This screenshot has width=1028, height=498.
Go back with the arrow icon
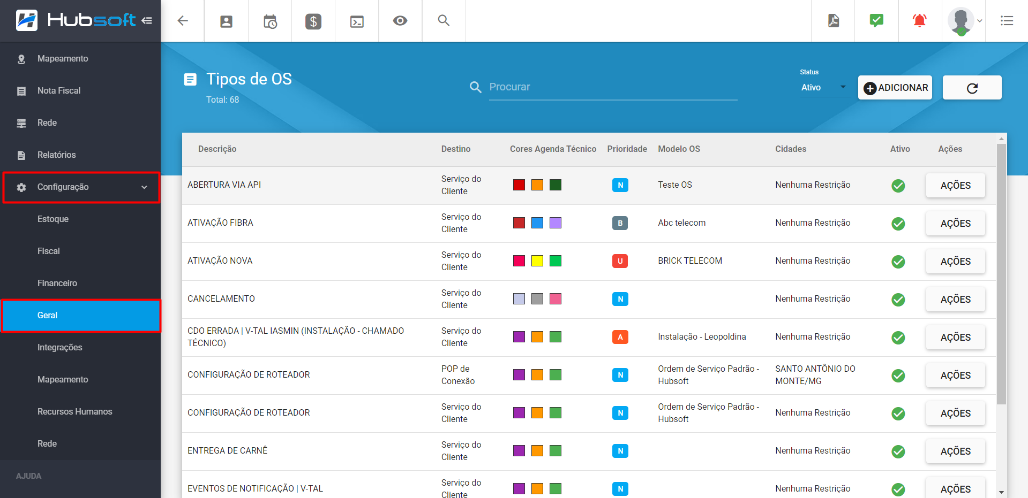click(183, 21)
